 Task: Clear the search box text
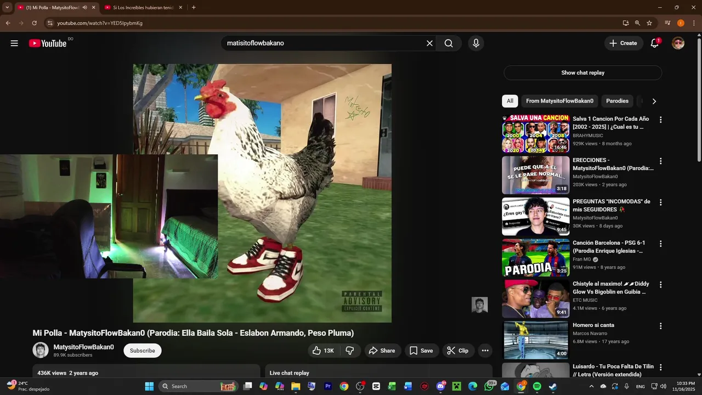click(429, 43)
